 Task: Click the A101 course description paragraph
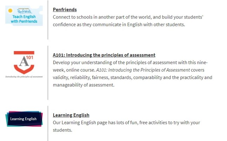(132, 73)
